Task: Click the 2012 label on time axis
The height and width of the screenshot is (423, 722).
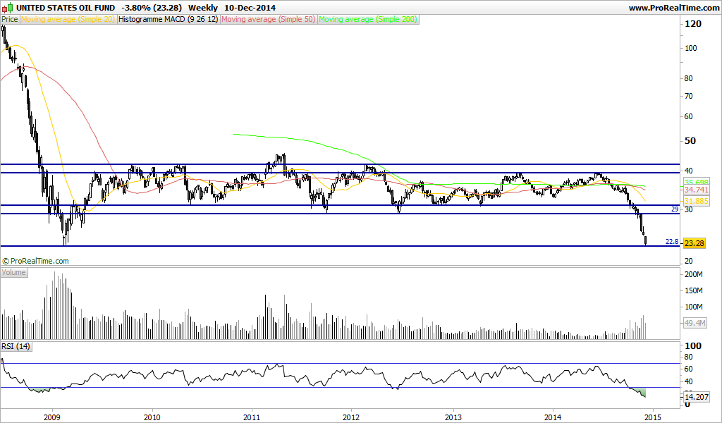Action: tap(352, 417)
